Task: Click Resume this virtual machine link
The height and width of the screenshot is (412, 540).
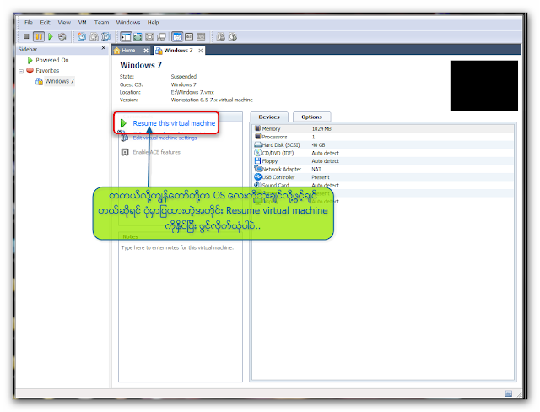Action: point(174,123)
